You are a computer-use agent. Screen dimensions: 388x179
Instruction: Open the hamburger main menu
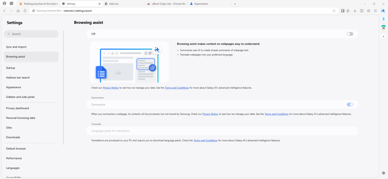pos(375,11)
